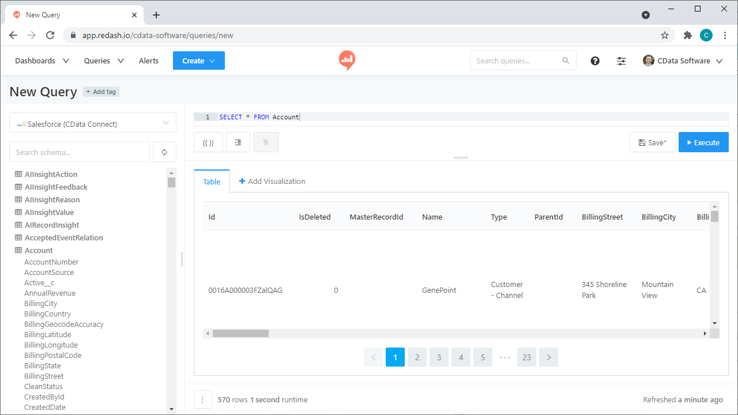Open the Queries dropdown menu
Viewport: 738px width, 415px height.
pos(104,61)
